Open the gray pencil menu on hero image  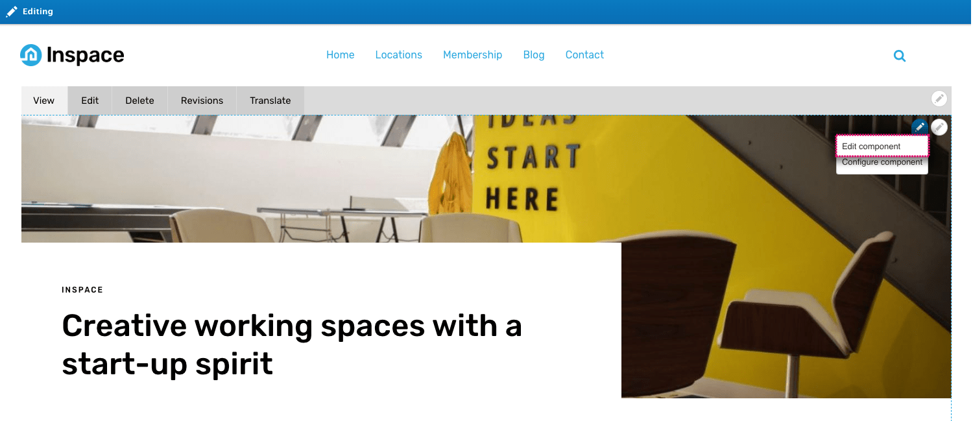coord(939,127)
